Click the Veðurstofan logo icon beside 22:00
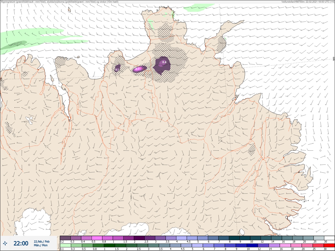Screen dimensions: 335x251 [x=5, y=243]
